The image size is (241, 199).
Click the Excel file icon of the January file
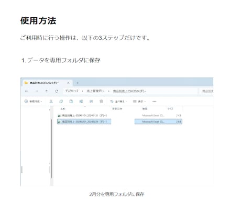coord(59,116)
